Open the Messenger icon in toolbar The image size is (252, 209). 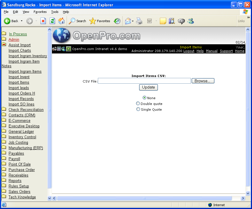(x=191, y=21)
